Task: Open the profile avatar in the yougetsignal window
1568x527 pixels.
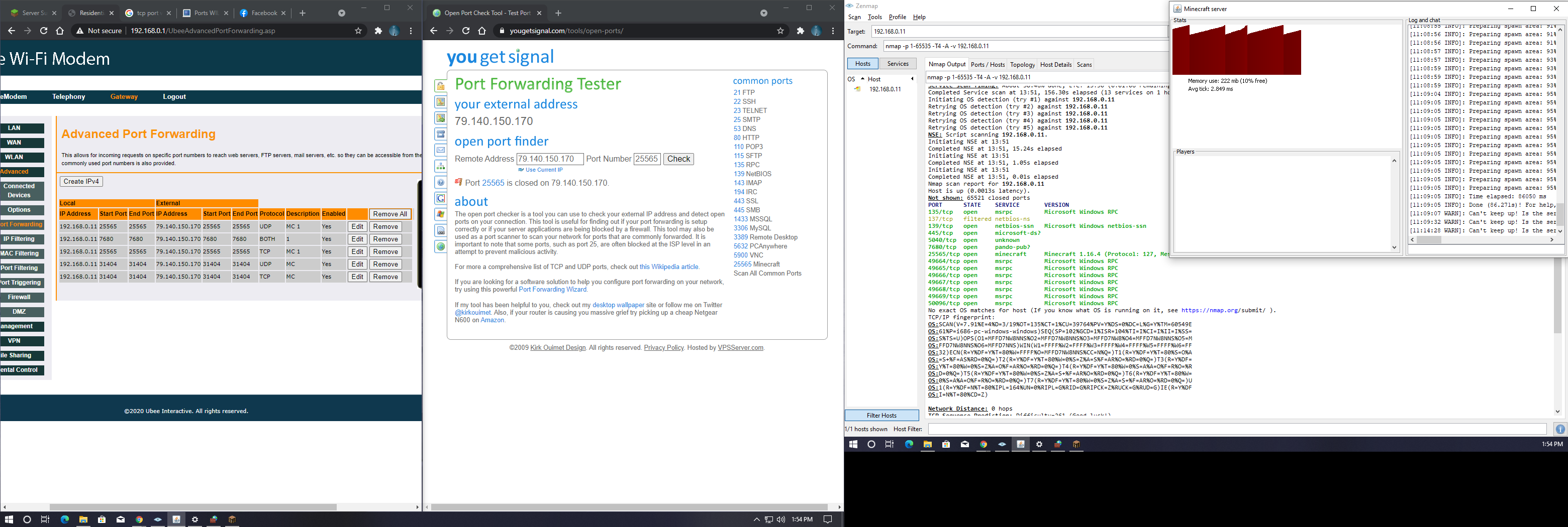Action: [x=816, y=31]
